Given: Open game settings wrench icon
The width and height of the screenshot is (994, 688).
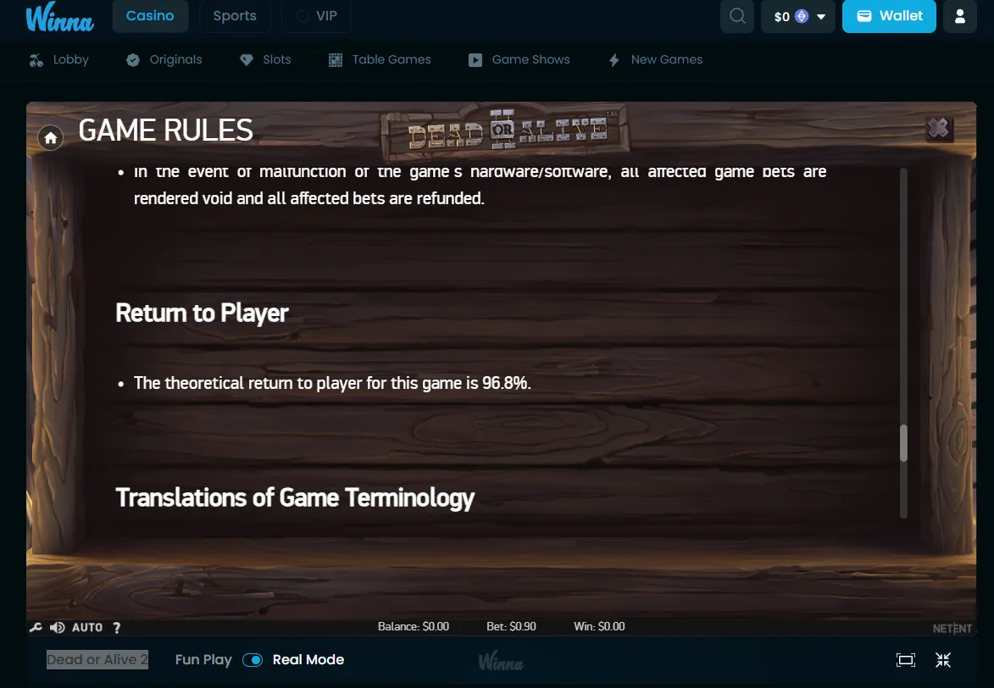Looking at the screenshot, I should point(36,627).
